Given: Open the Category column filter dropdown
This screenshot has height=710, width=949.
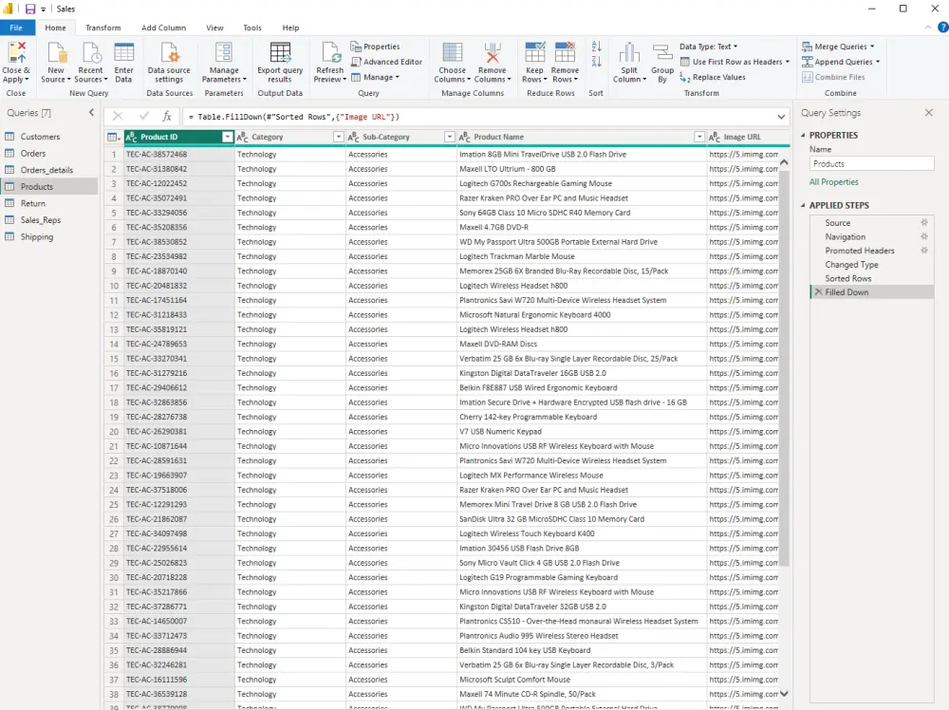Looking at the screenshot, I should click(339, 138).
